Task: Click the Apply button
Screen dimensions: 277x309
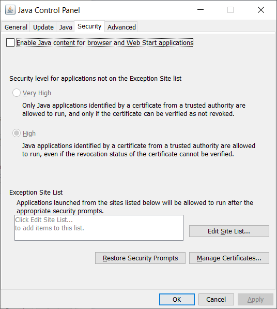Action: [x=255, y=299]
